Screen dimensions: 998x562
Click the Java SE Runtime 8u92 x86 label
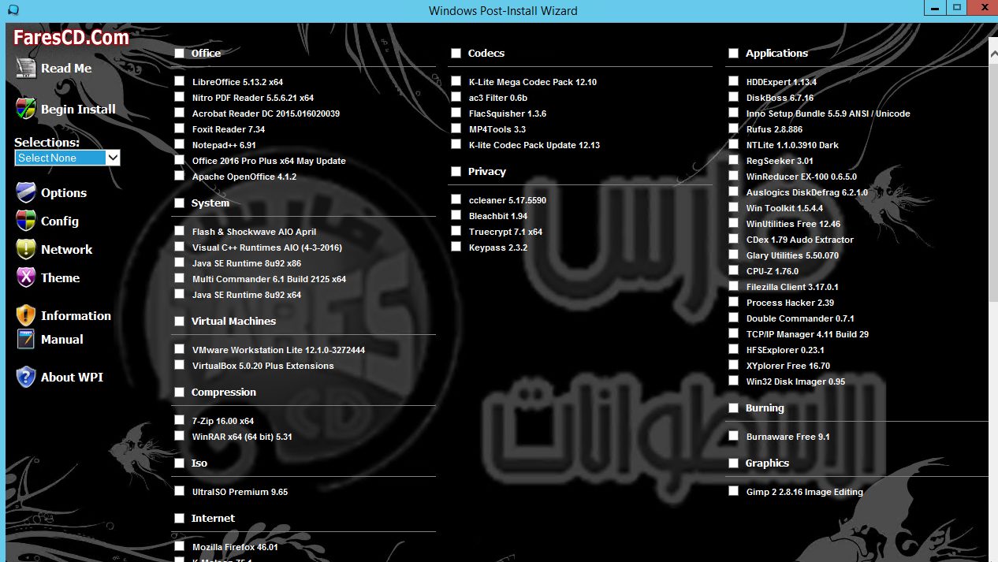247,263
